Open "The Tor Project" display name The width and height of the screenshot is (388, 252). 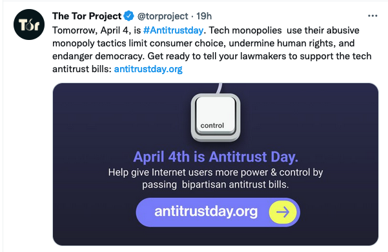pos(87,16)
